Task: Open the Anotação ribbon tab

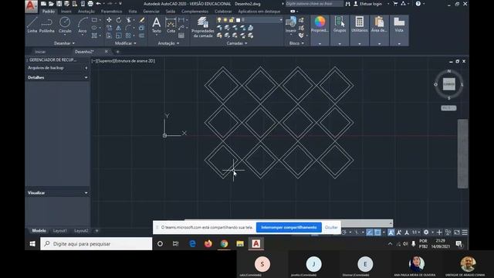Action: point(86,12)
